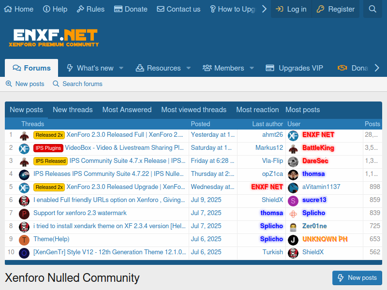The image size is (387, 290).
Task: Click New posts sub-navigation link
Action: click(25, 84)
